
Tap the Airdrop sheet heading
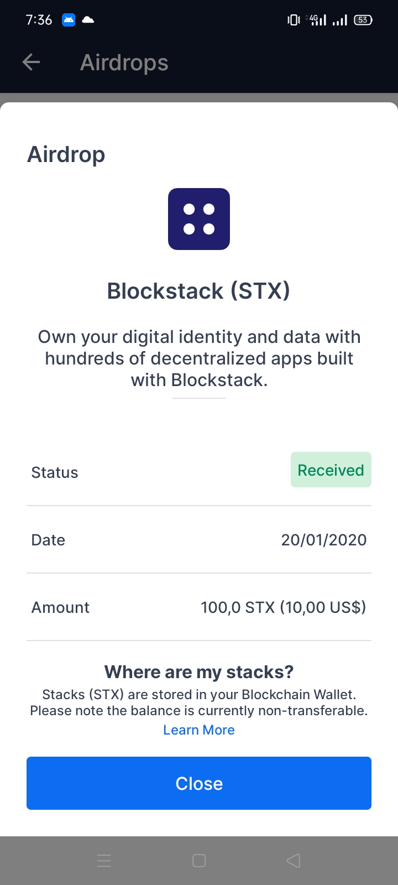(66, 154)
